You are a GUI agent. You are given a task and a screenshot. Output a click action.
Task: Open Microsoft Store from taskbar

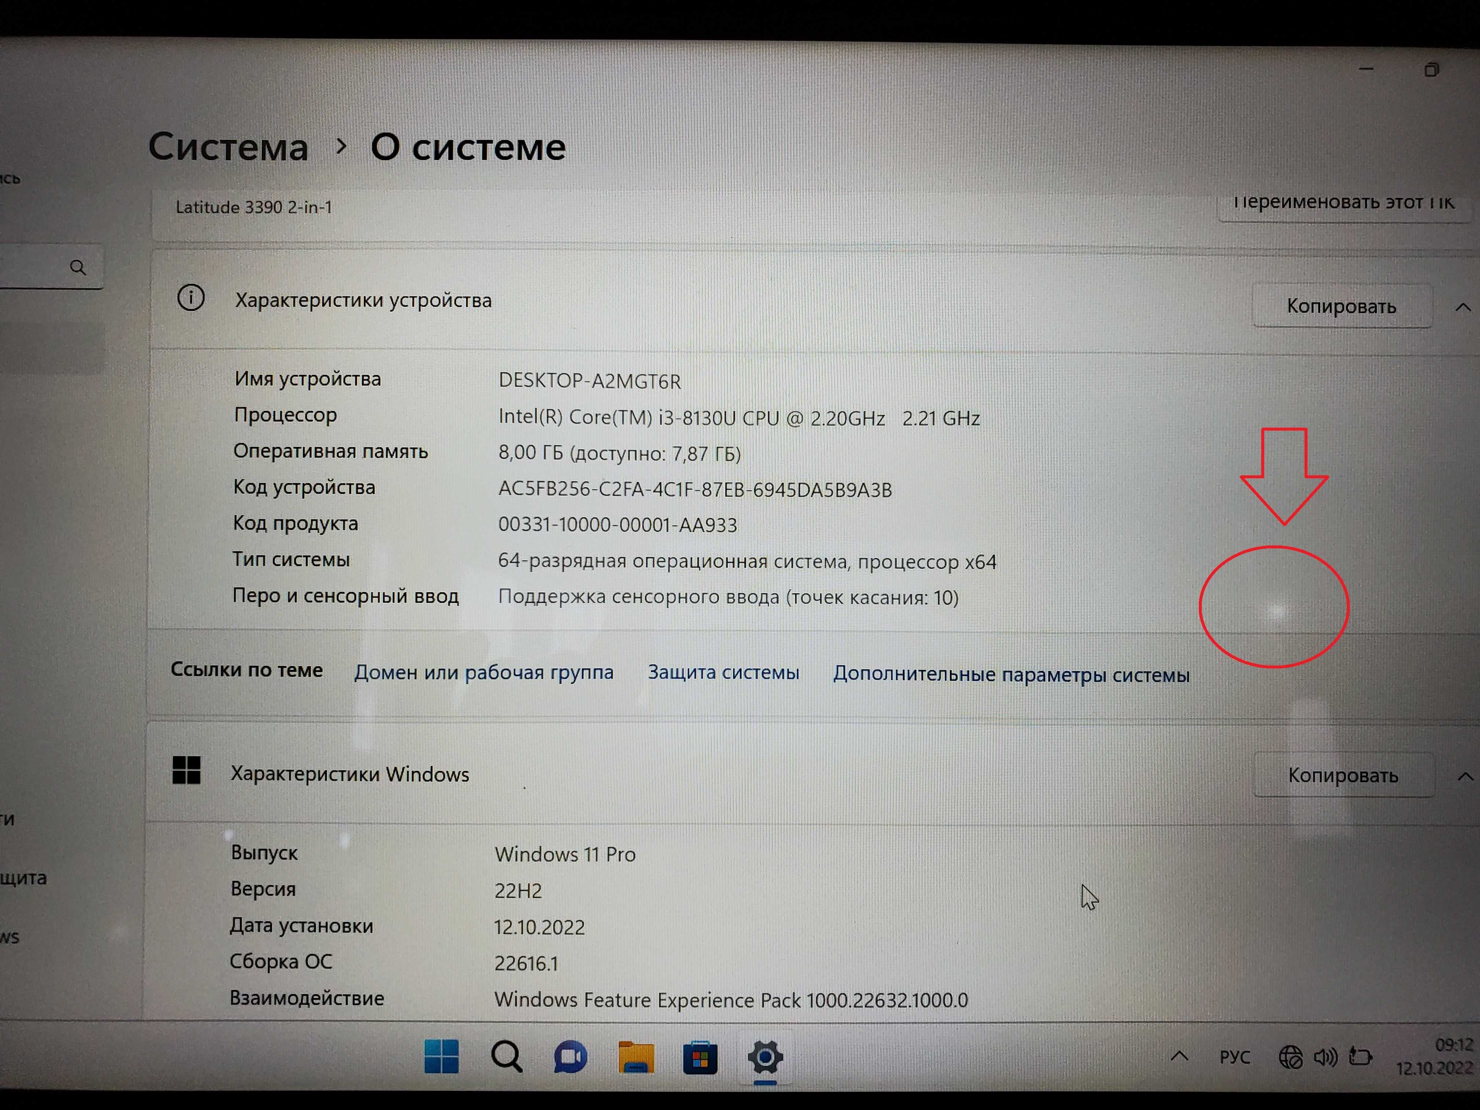point(700,1058)
